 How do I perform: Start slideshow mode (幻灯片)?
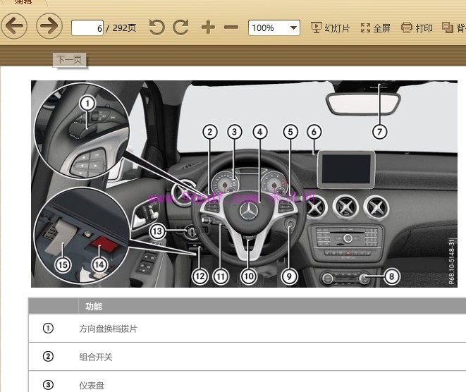pyautogui.click(x=330, y=28)
